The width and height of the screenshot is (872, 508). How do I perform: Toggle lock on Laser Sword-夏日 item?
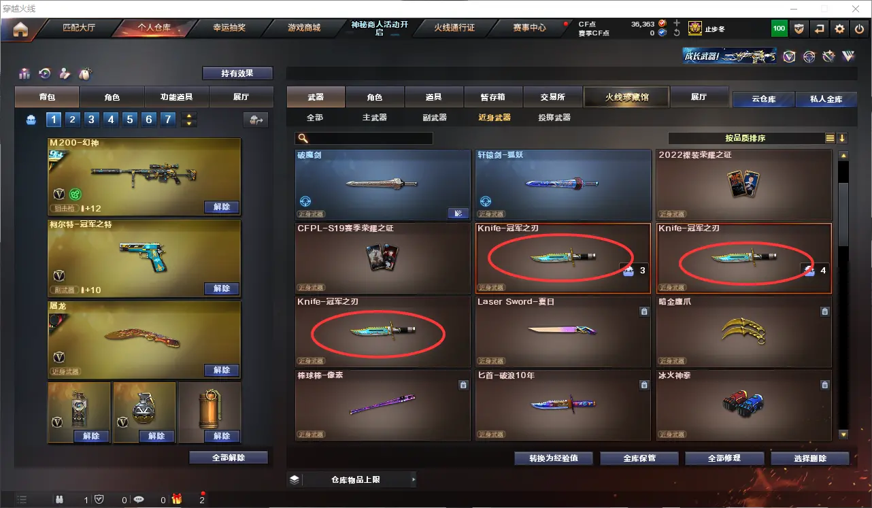[x=643, y=311]
